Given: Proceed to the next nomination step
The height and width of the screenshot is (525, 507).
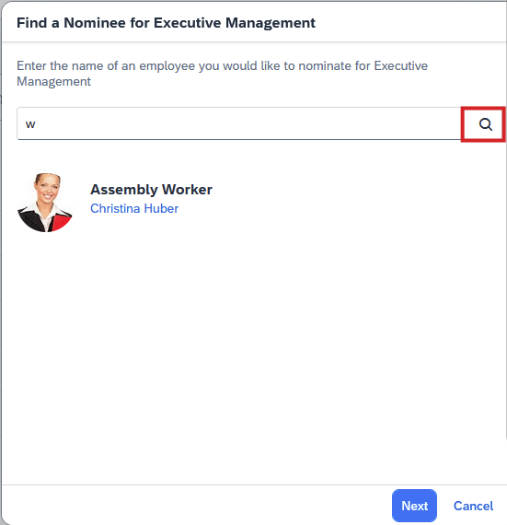Looking at the screenshot, I should coord(414,506).
